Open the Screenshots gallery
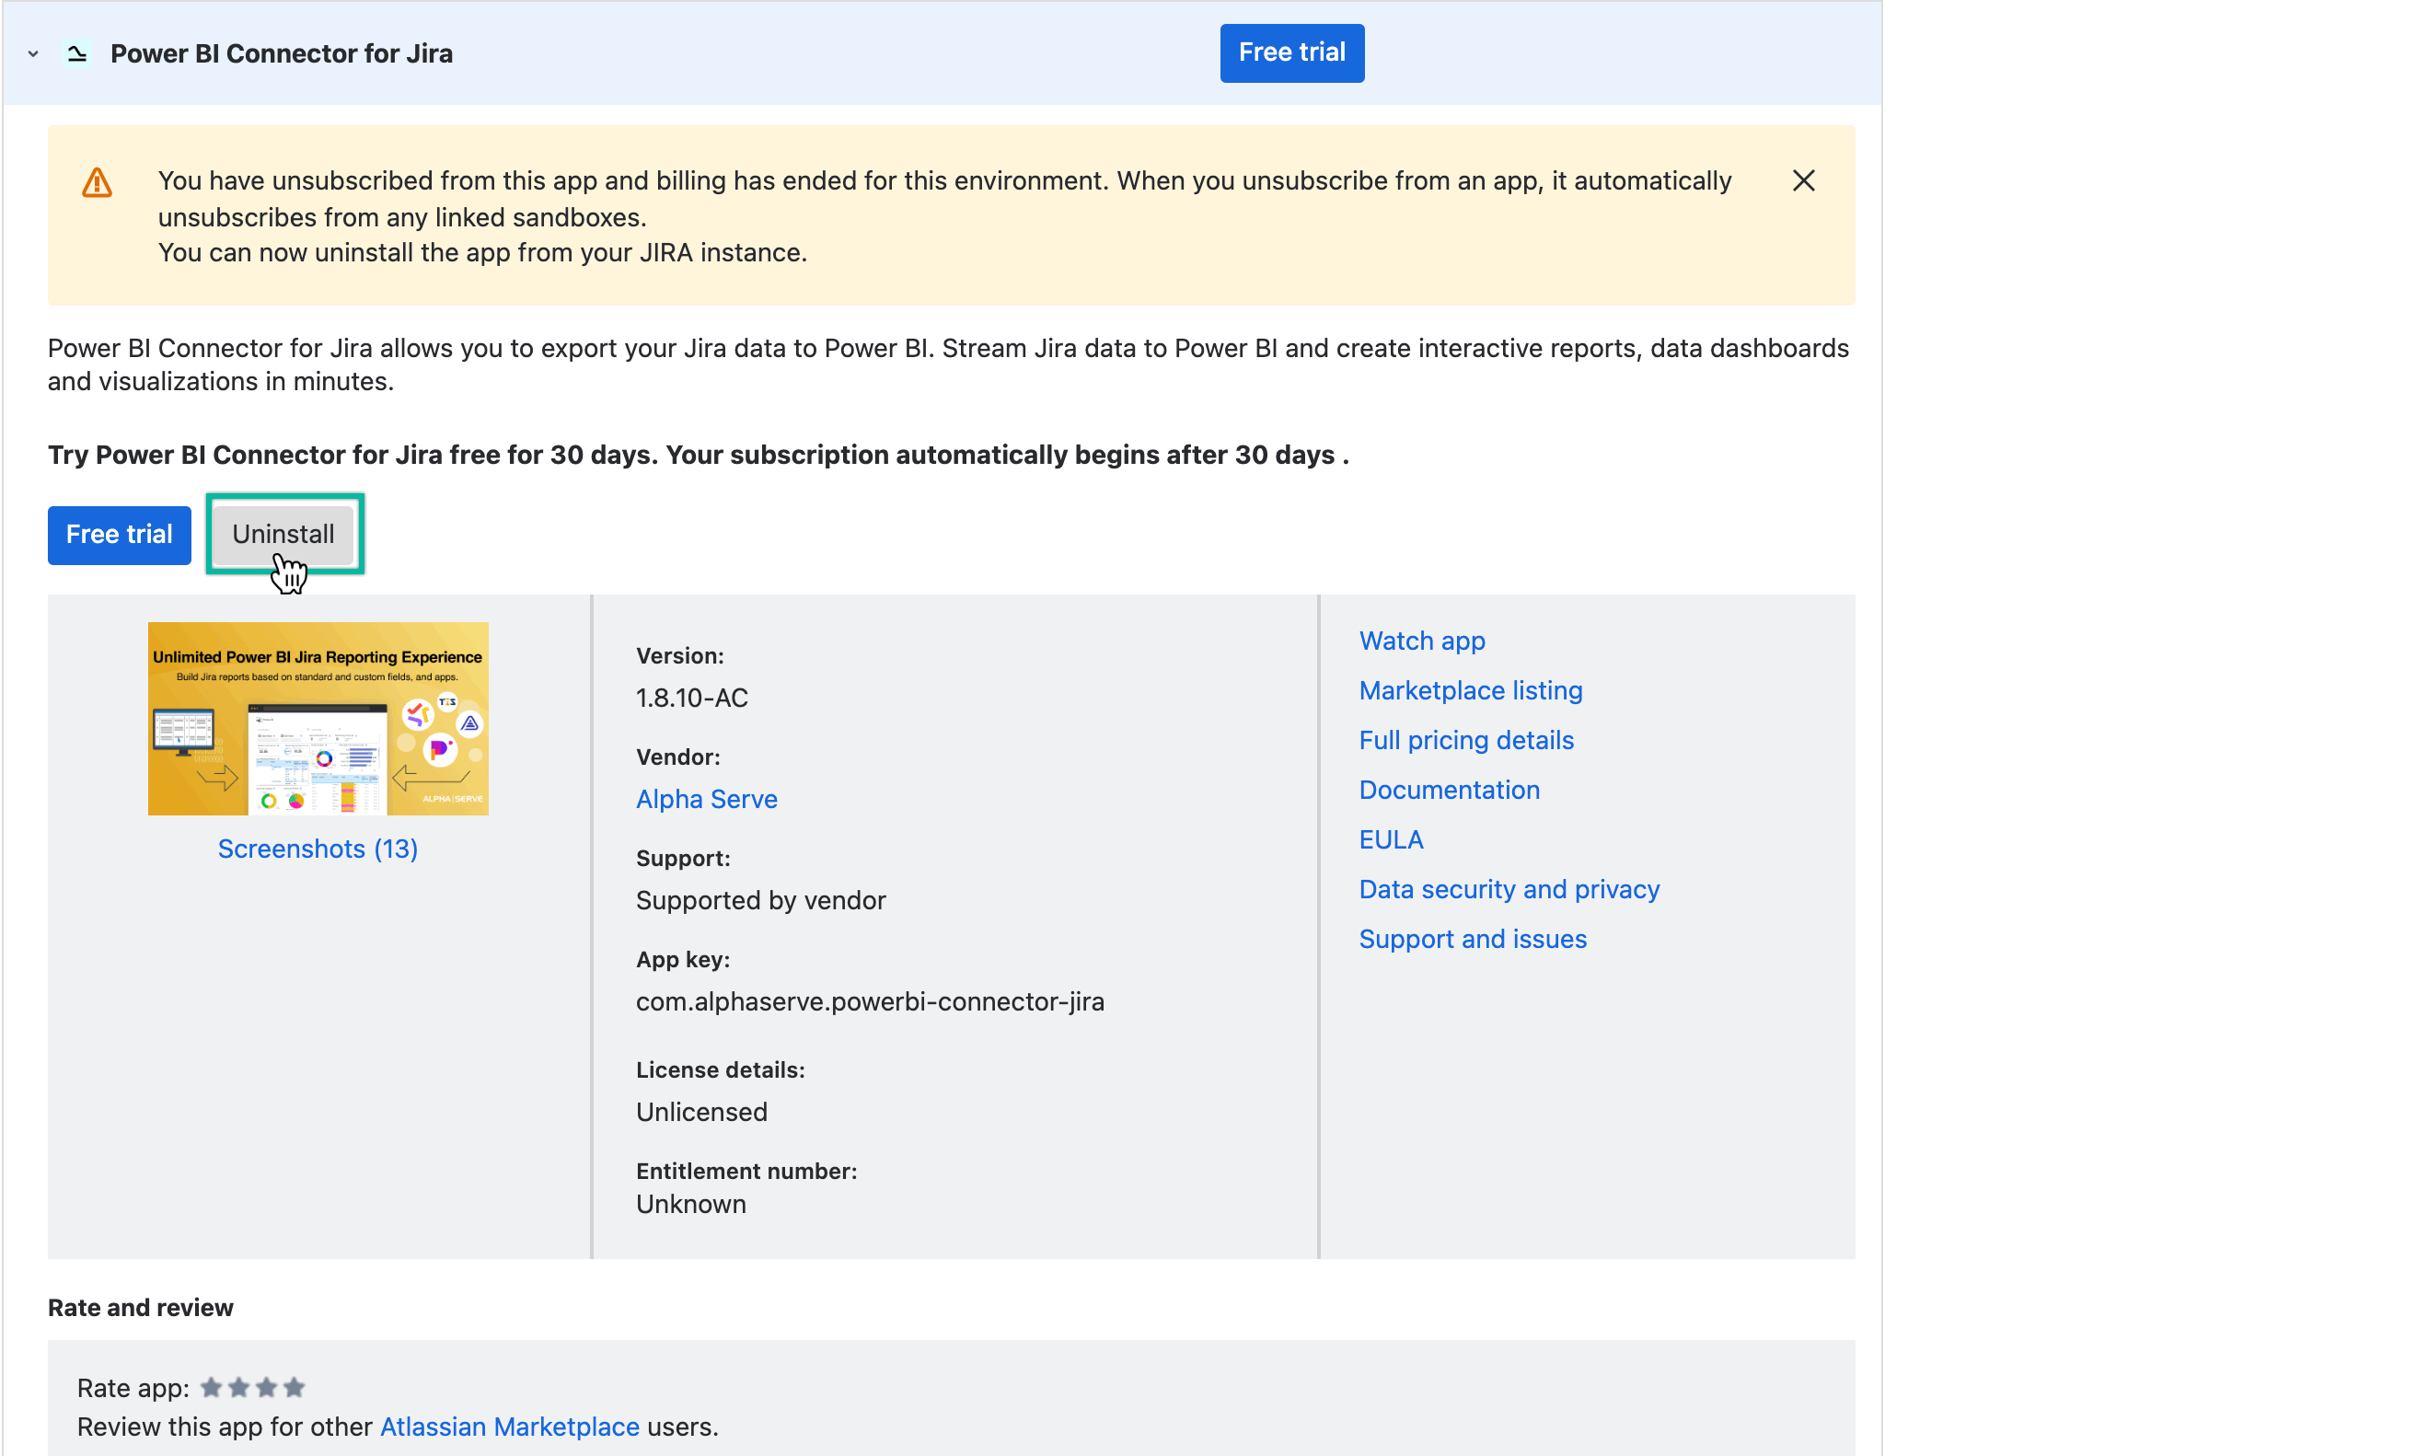Viewport: 2417px width, 1456px height. [x=317, y=848]
